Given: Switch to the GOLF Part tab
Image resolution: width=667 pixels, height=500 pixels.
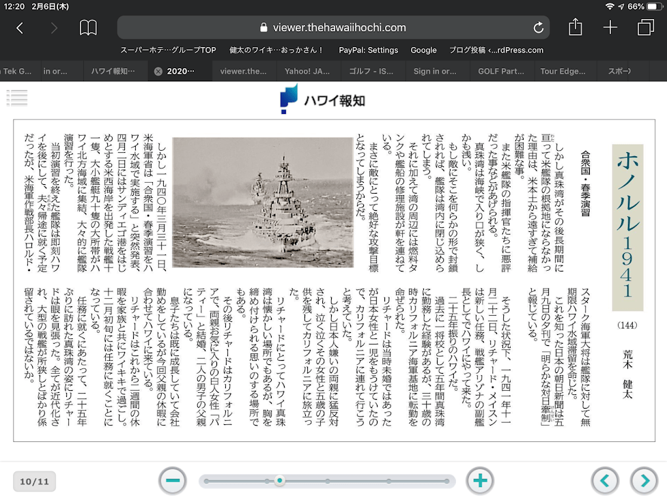Looking at the screenshot, I should 501,71.
